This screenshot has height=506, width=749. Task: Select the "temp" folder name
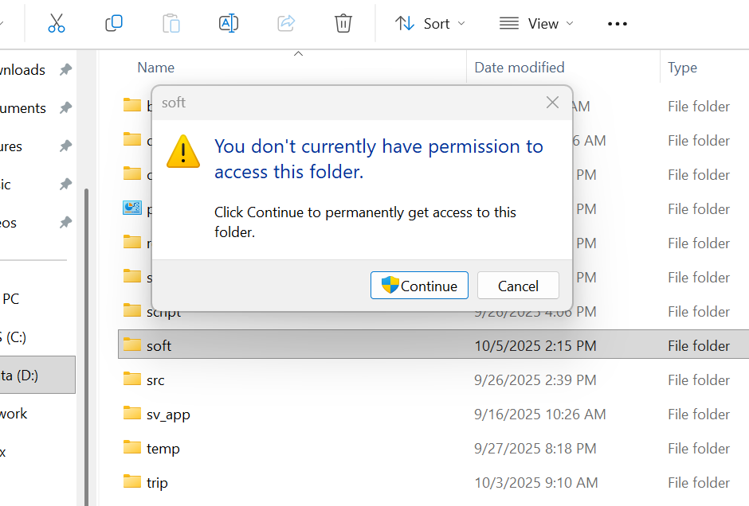tap(163, 449)
